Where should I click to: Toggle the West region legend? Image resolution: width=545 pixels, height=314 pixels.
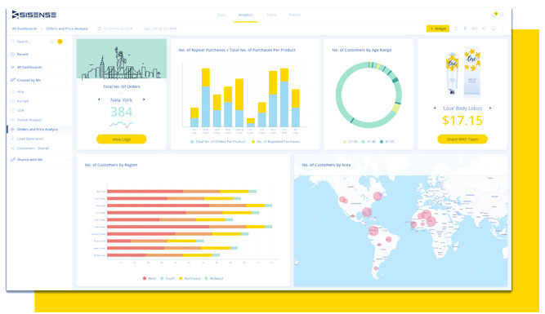[149, 278]
